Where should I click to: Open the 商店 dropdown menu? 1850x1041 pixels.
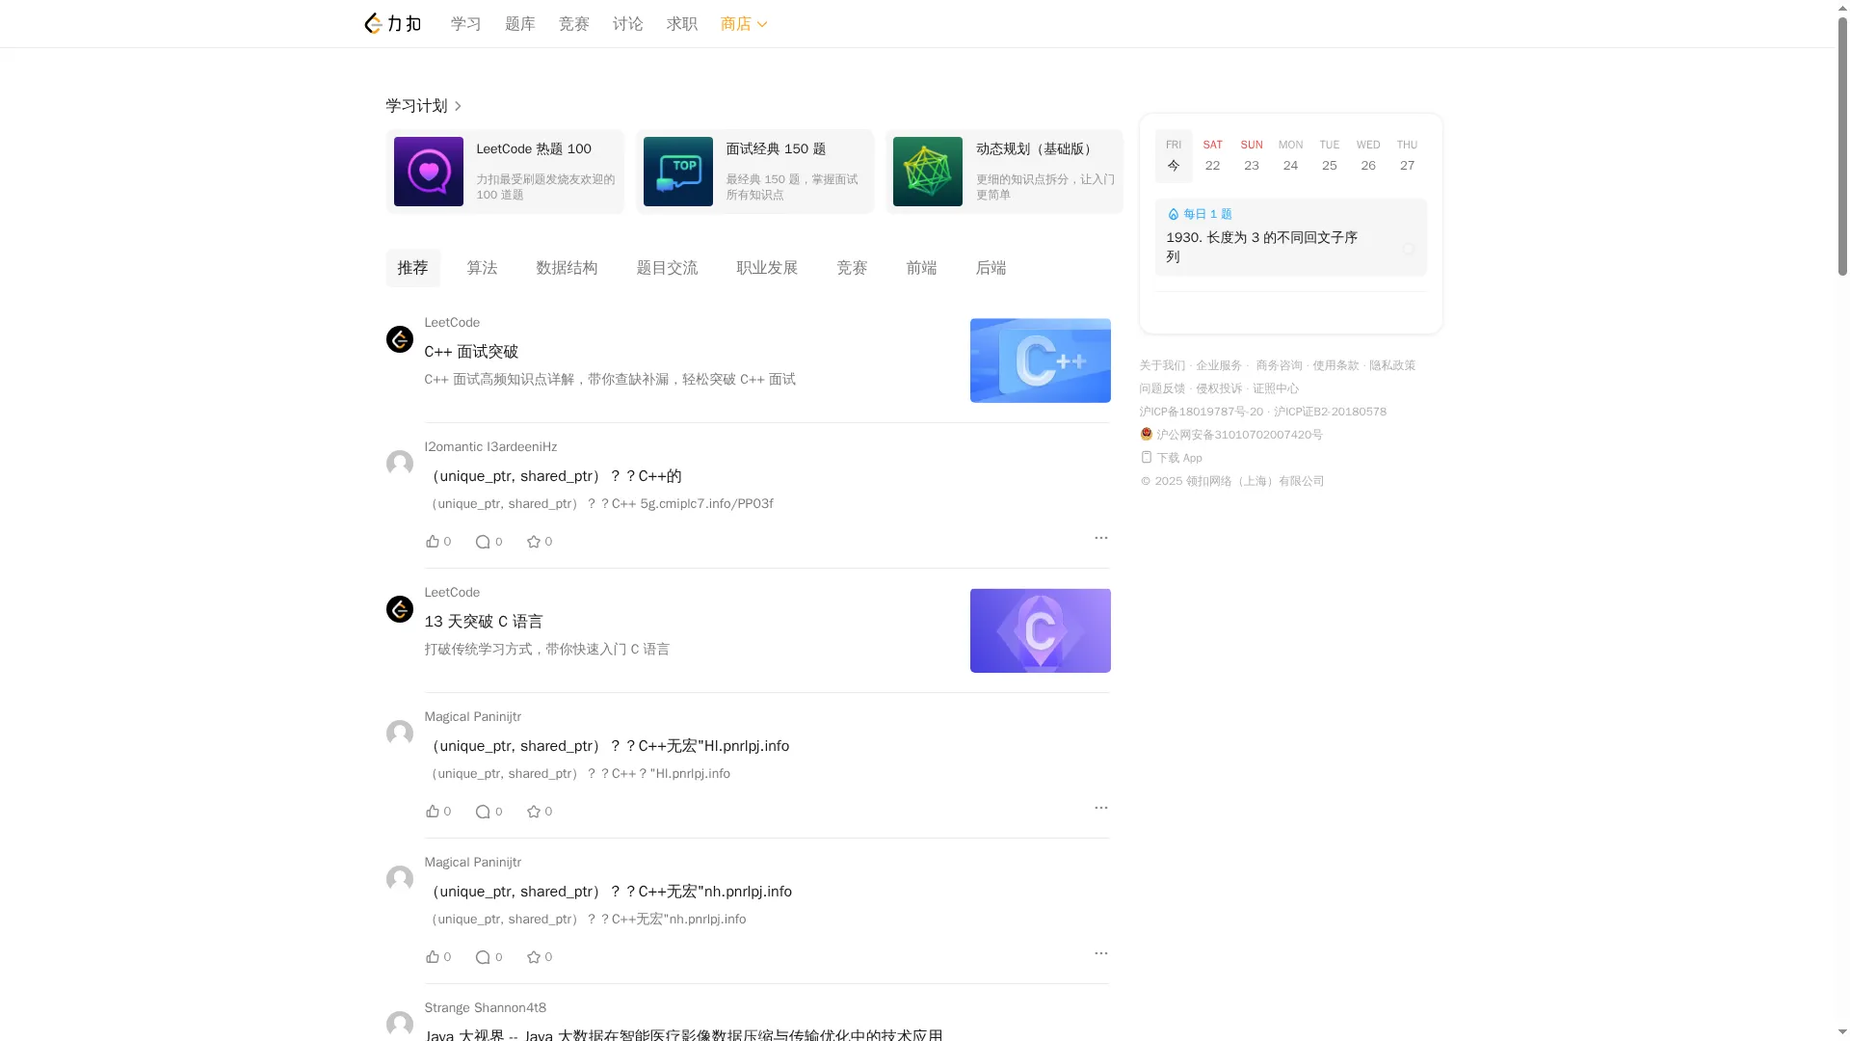743,23
